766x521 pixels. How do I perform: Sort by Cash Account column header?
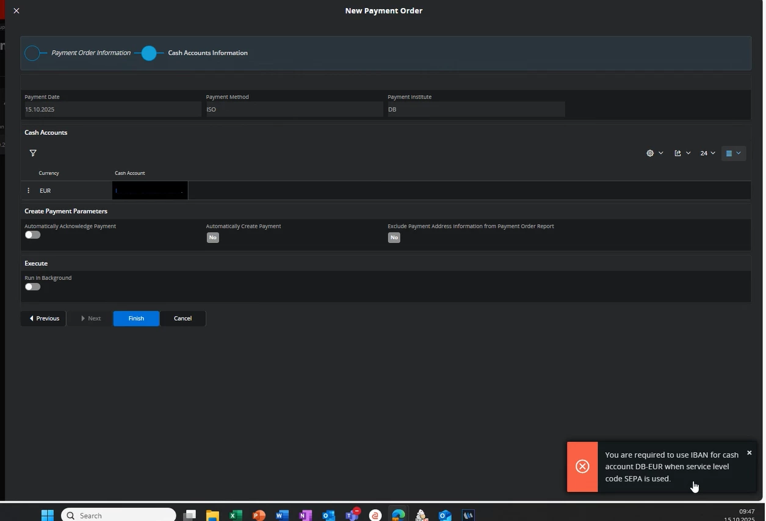point(130,173)
